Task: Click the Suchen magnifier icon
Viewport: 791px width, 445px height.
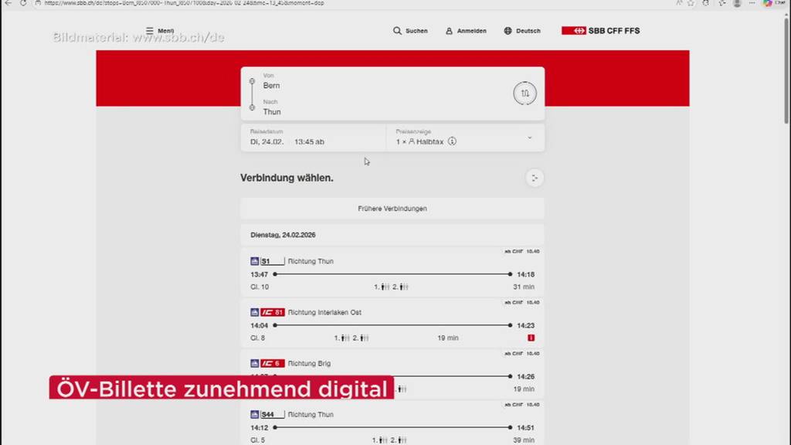Action: click(397, 31)
